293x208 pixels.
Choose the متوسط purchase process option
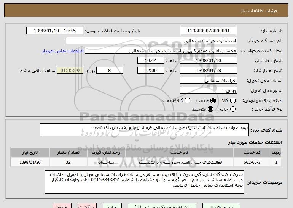[x=210, y=109]
